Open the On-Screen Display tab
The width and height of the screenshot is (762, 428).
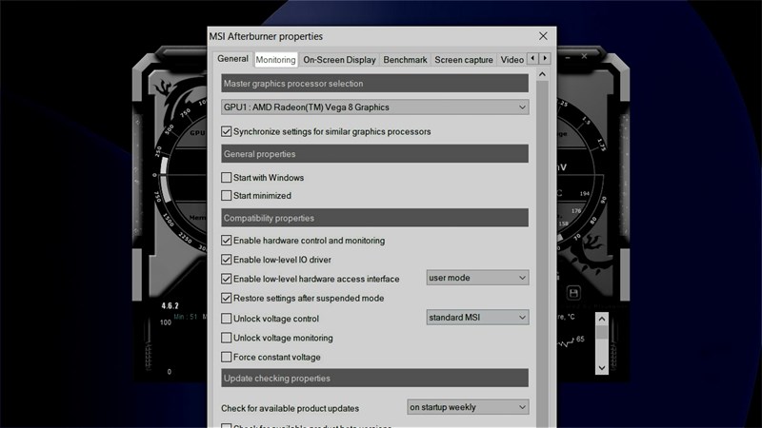[x=339, y=60]
